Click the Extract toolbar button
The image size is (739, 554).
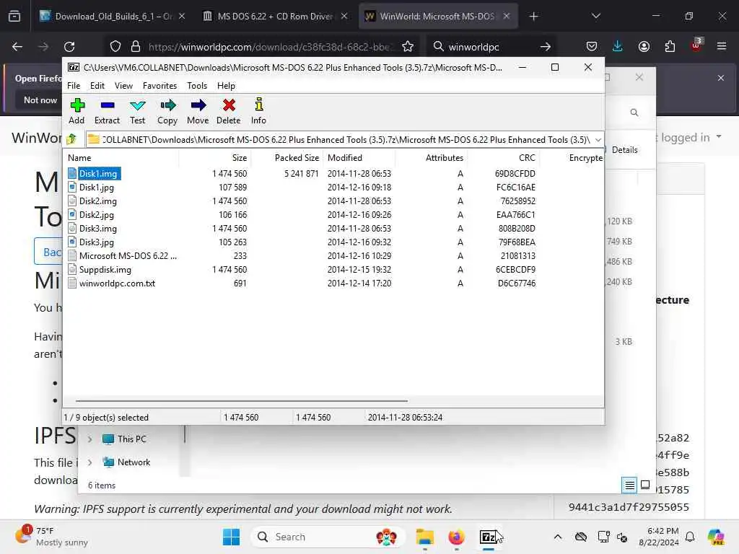pyautogui.click(x=107, y=112)
